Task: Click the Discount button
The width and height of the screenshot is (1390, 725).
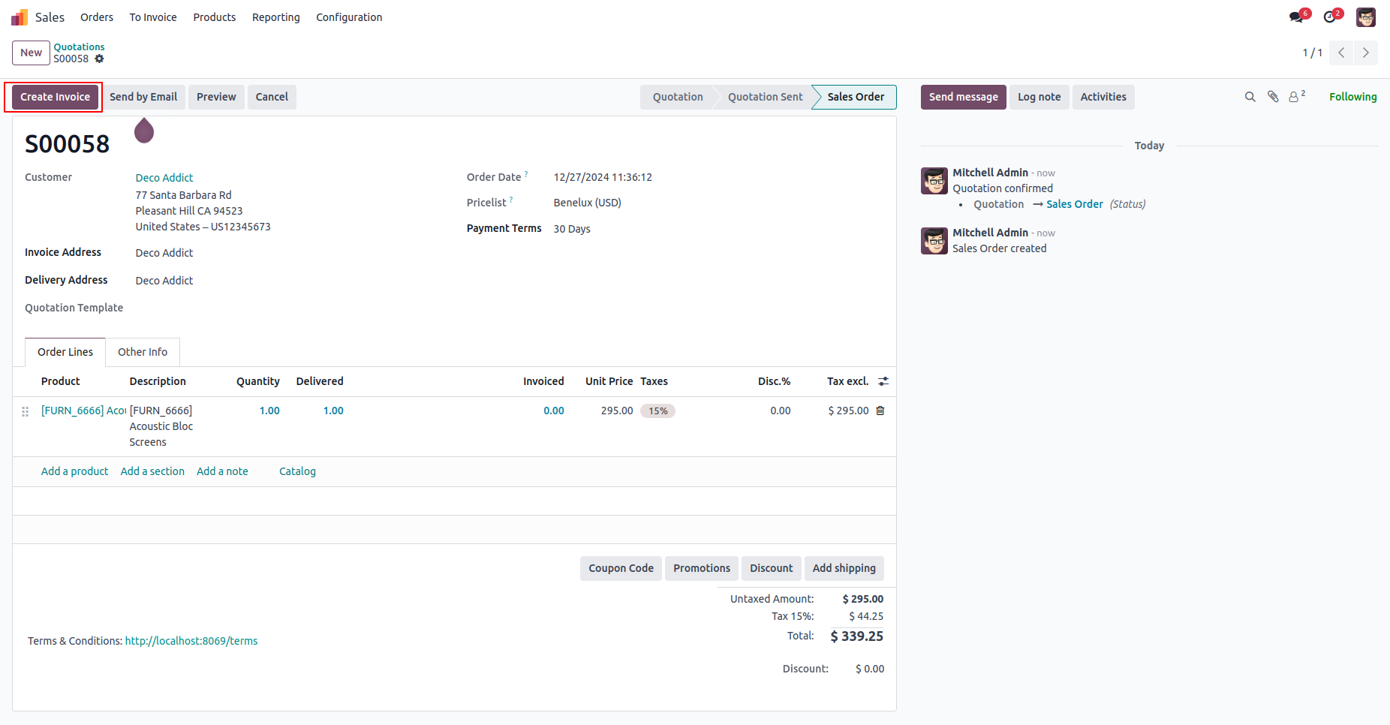Action: (771, 568)
